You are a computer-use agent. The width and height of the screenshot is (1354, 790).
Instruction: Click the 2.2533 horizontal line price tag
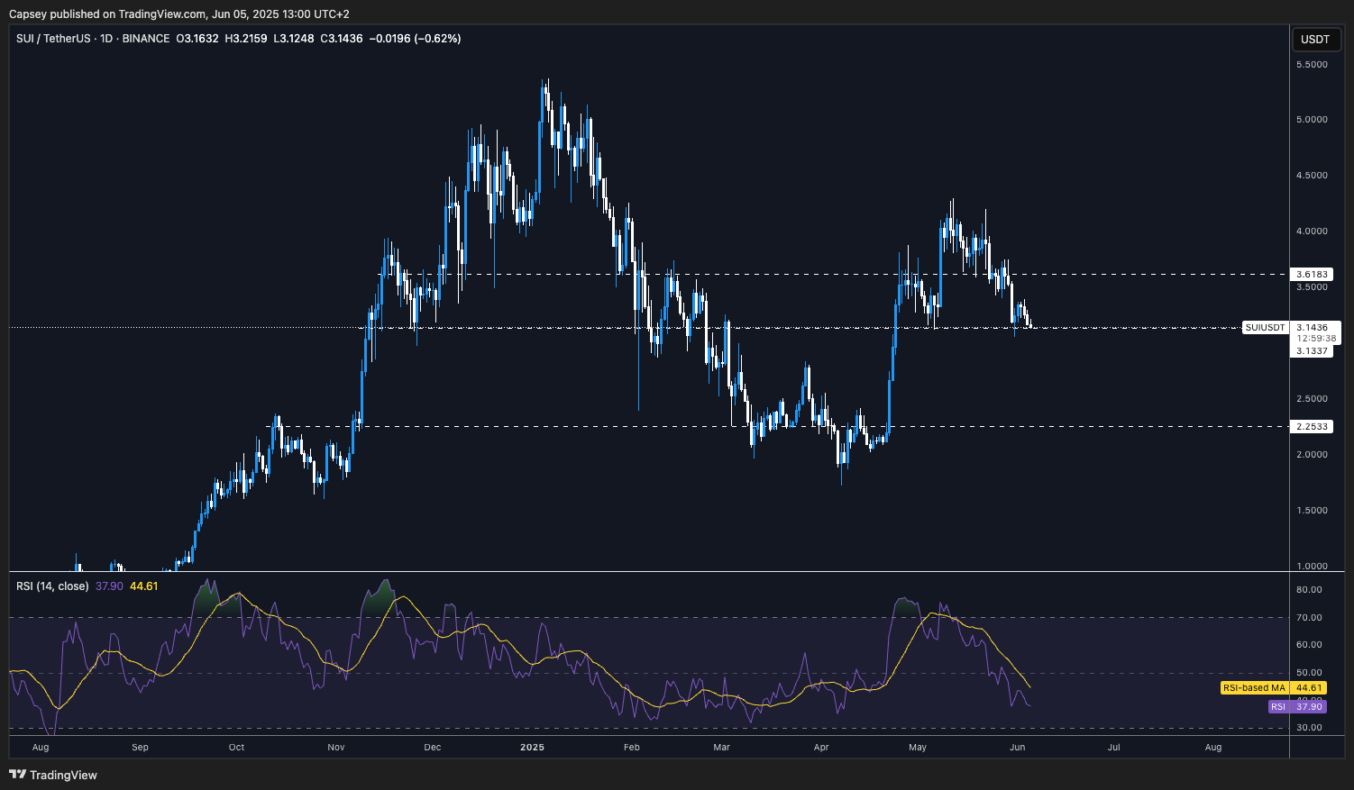click(x=1312, y=426)
